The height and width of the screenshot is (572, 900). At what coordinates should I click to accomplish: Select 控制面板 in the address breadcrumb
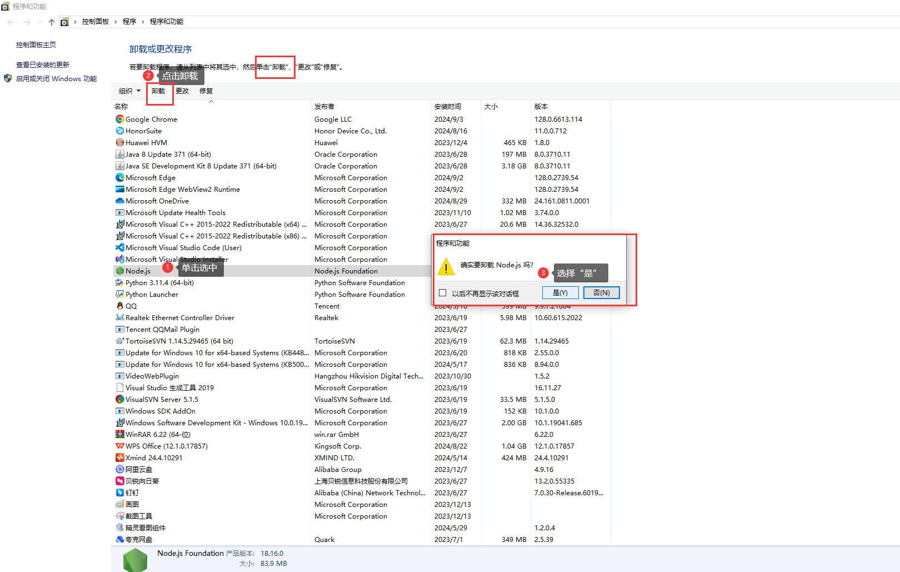point(96,22)
